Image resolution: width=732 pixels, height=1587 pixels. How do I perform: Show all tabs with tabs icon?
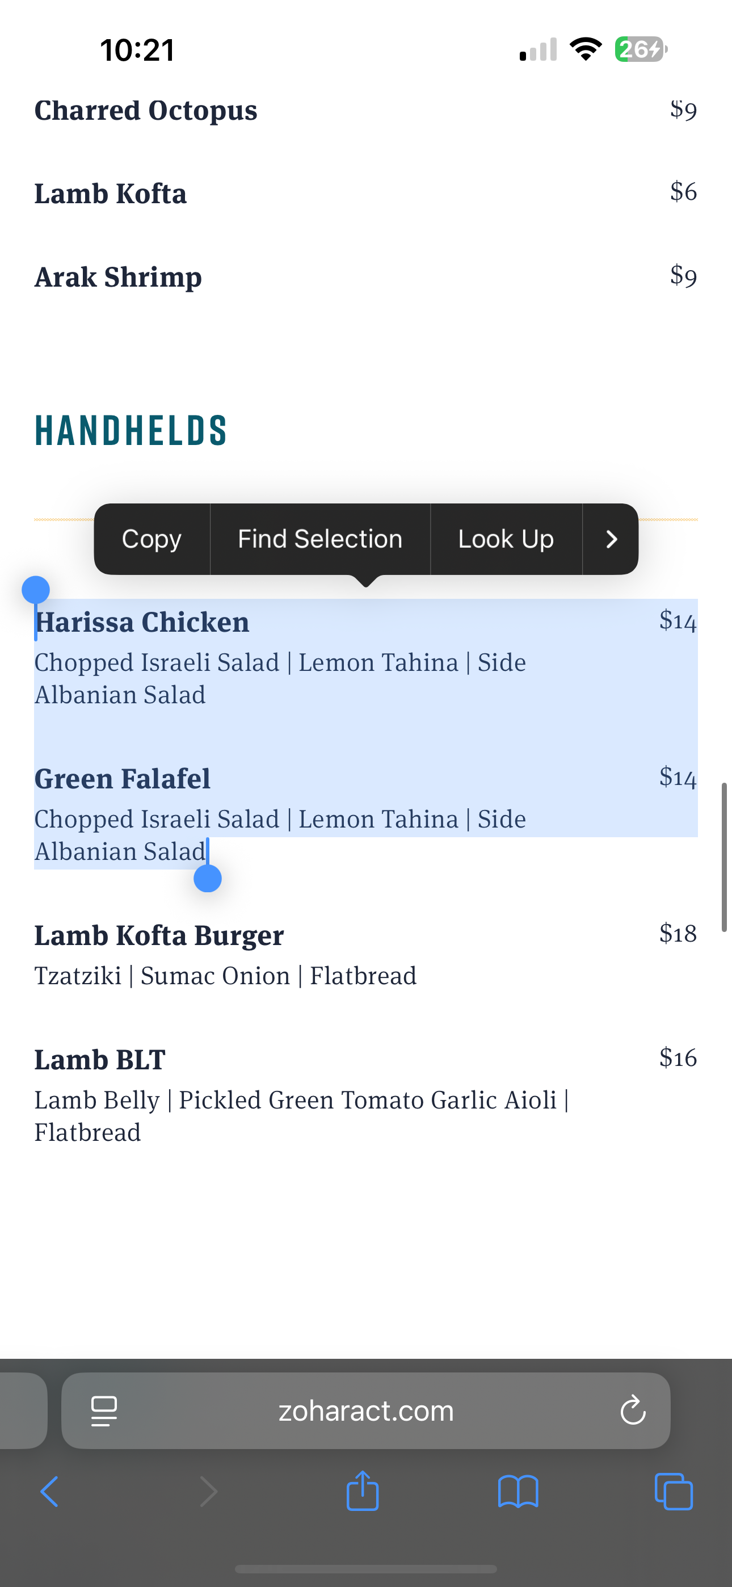[674, 1492]
